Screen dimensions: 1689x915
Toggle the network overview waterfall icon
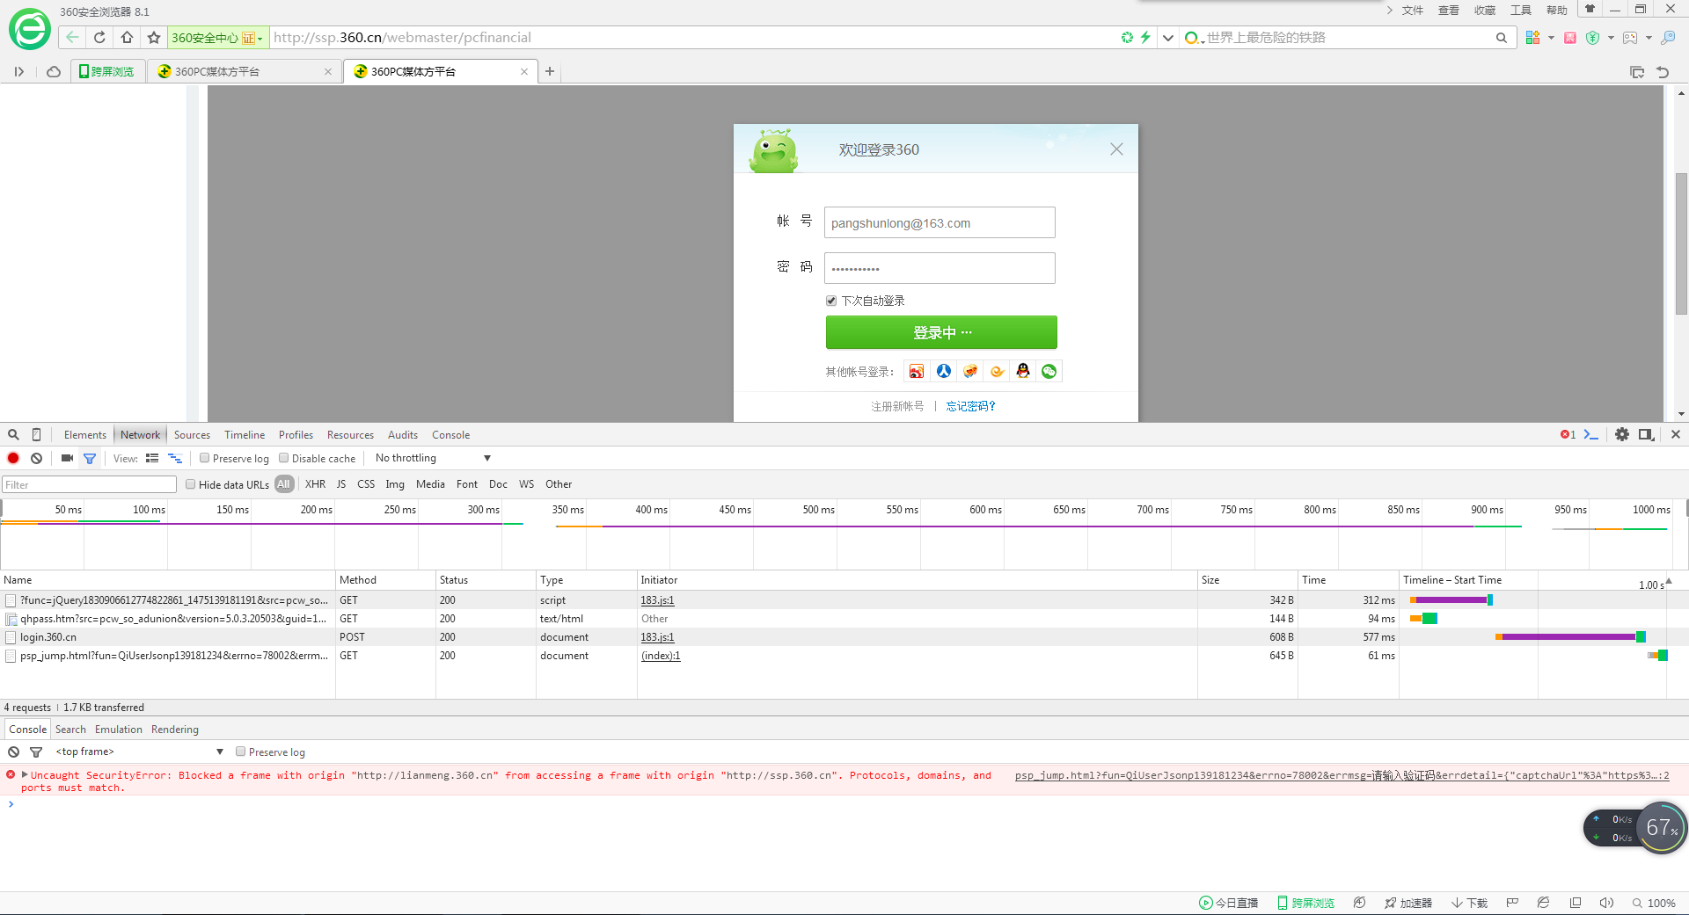click(x=175, y=458)
